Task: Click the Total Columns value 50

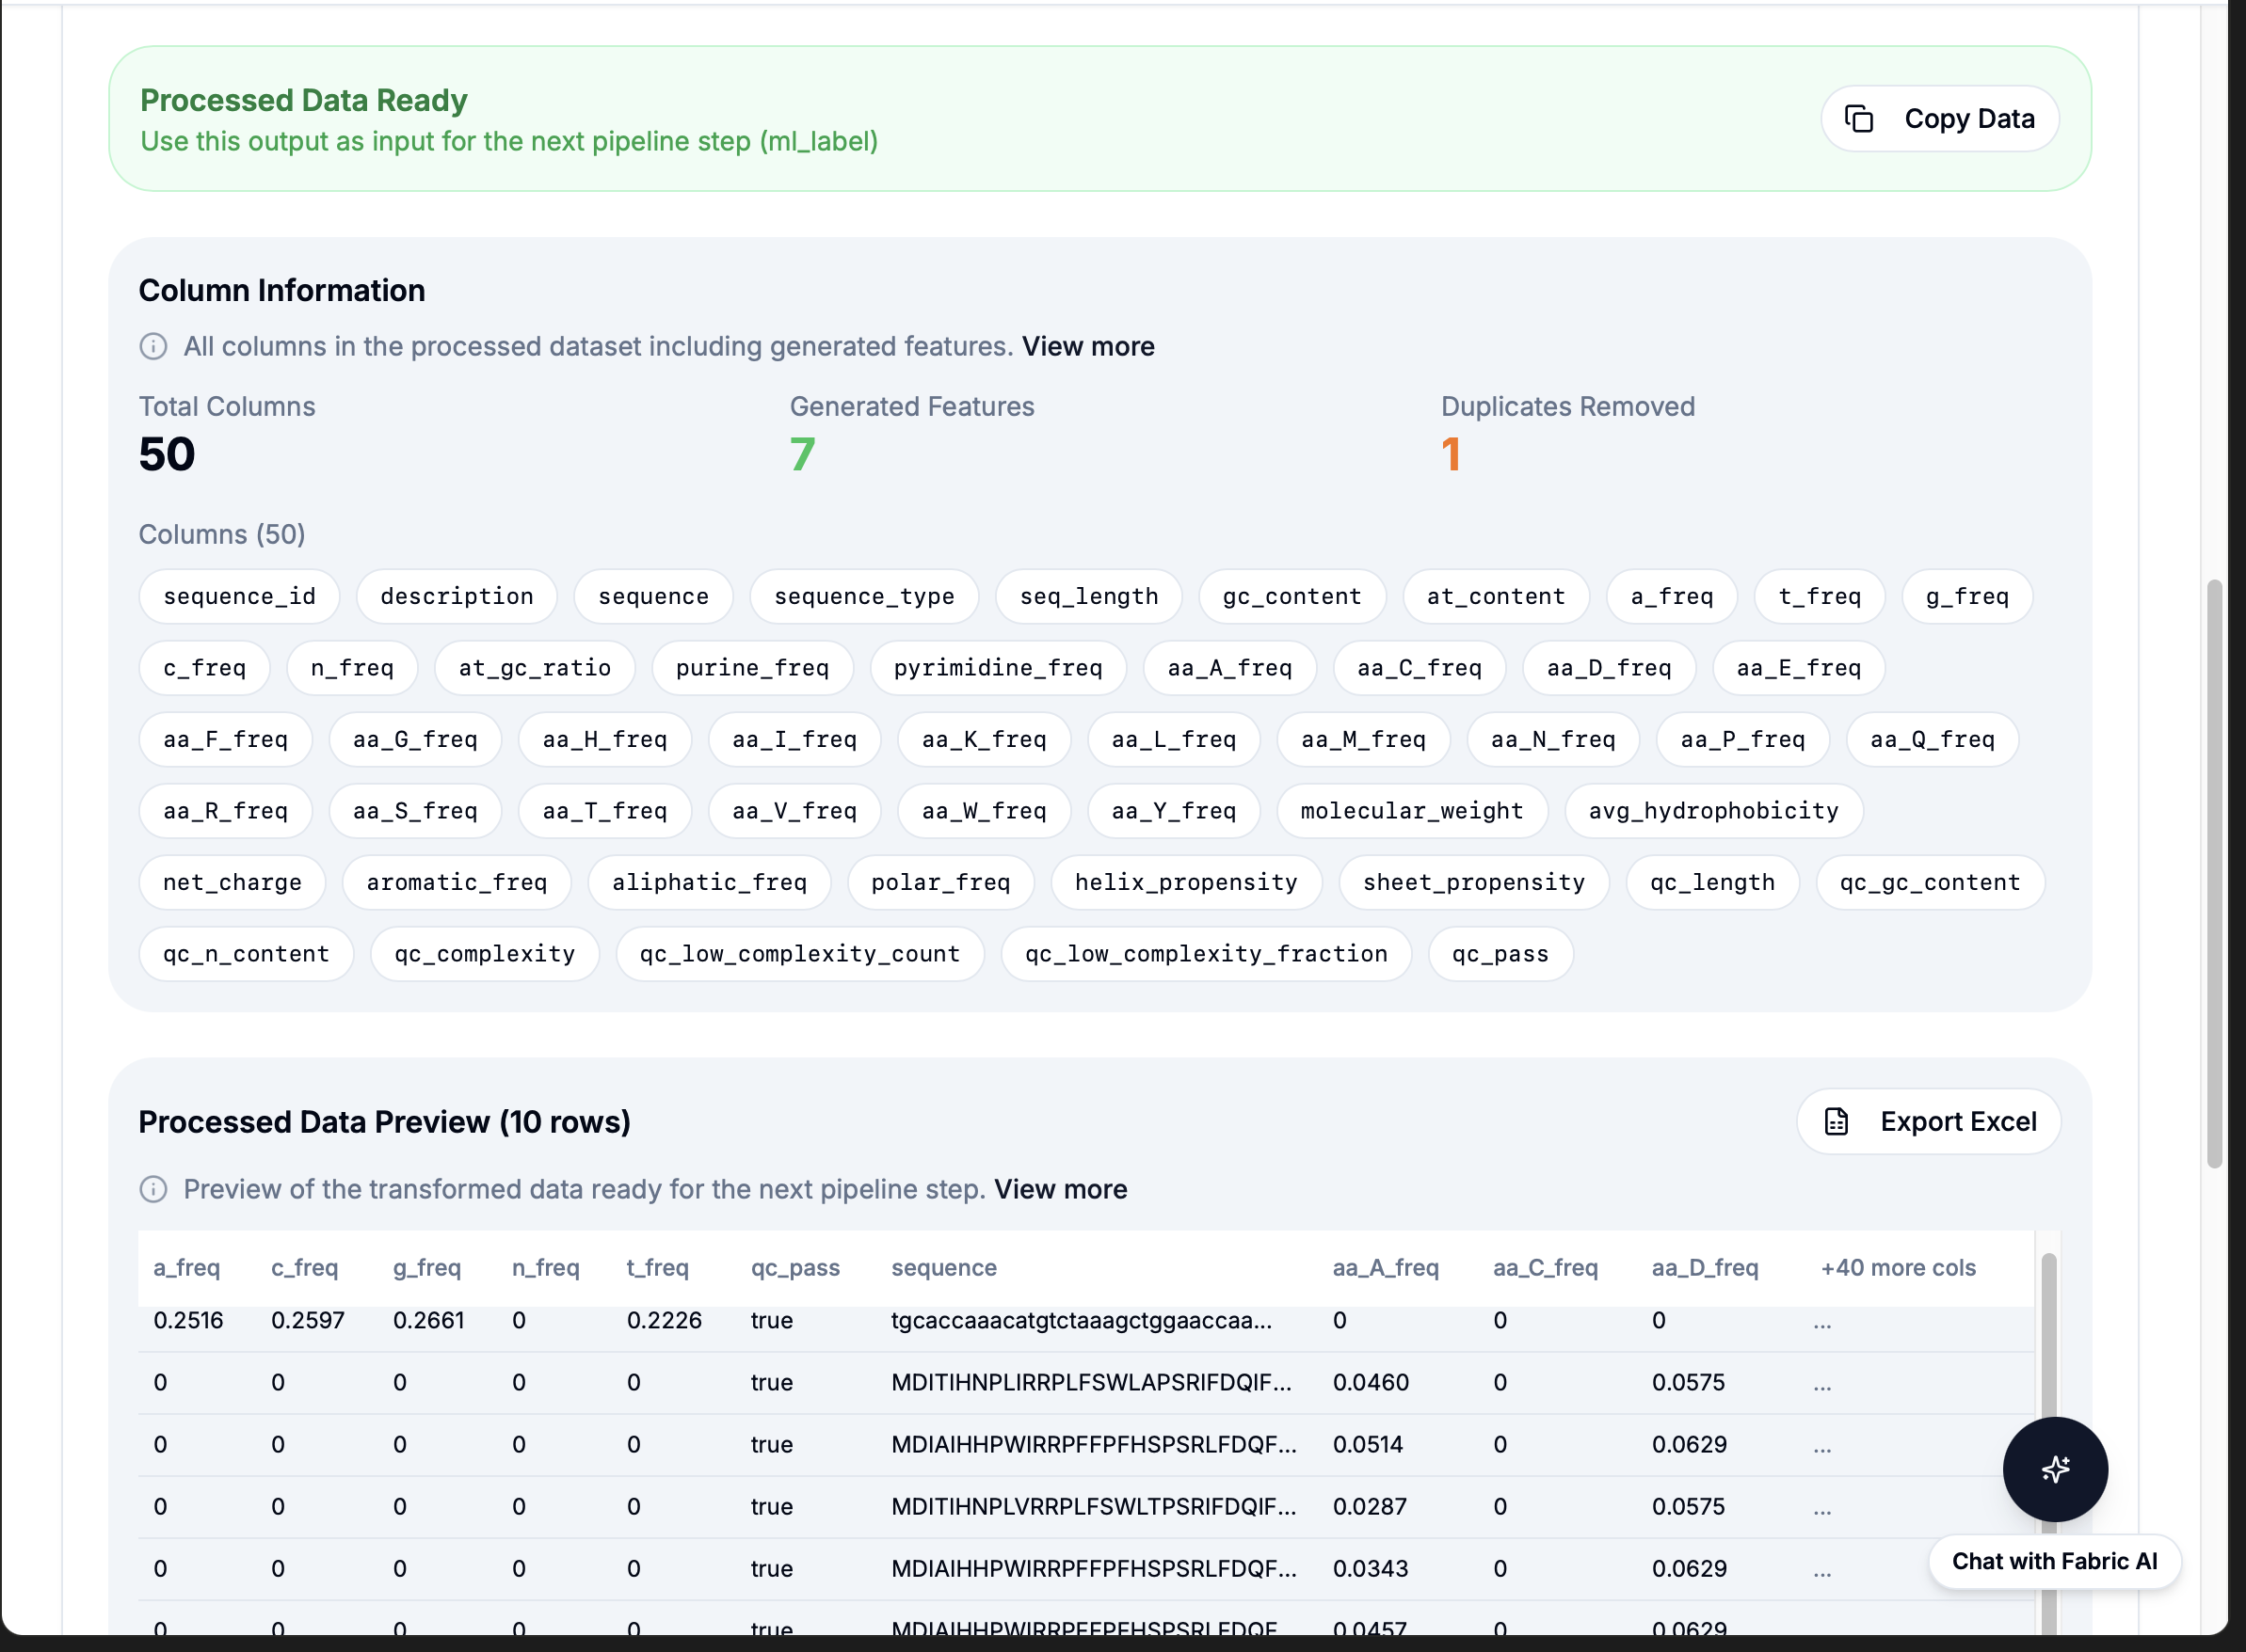Action: click(167, 455)
